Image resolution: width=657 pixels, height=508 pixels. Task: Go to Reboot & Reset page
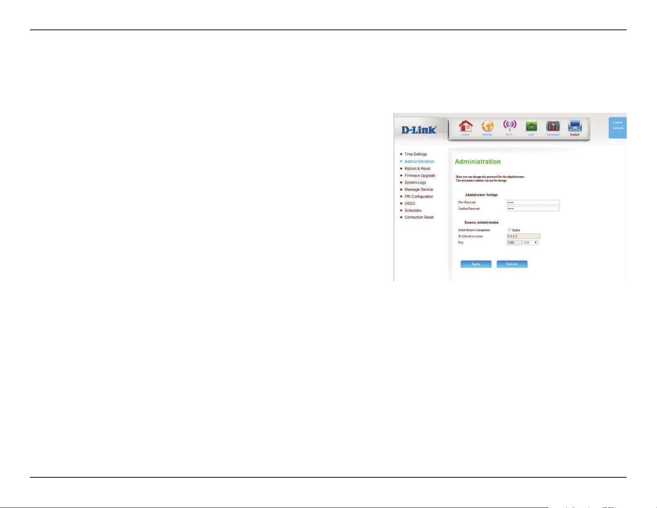[417, 168]
